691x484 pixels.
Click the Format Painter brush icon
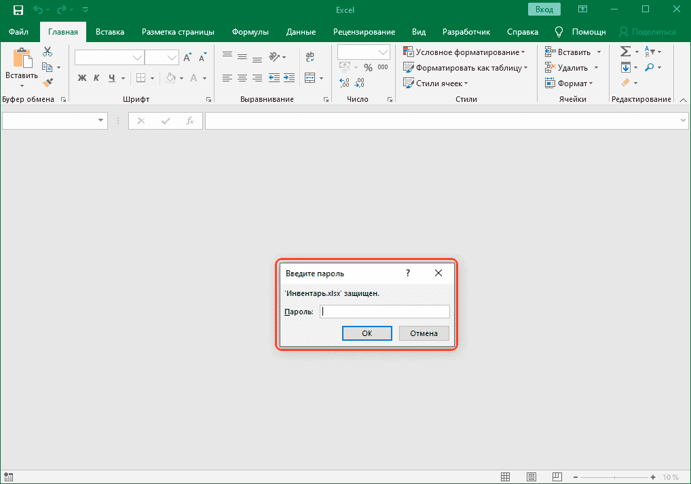click(48, 82)
